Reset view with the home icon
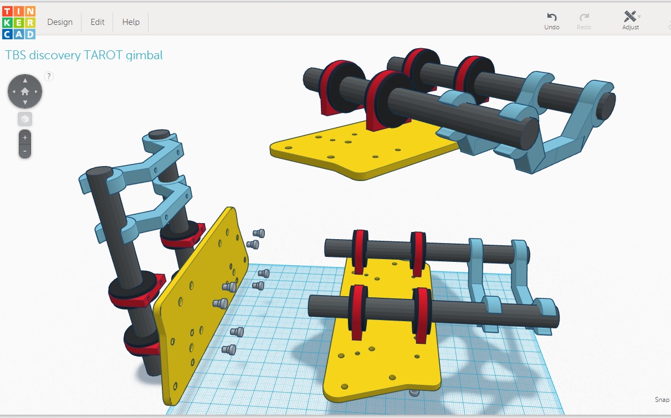671x418 pixels. 25,91
